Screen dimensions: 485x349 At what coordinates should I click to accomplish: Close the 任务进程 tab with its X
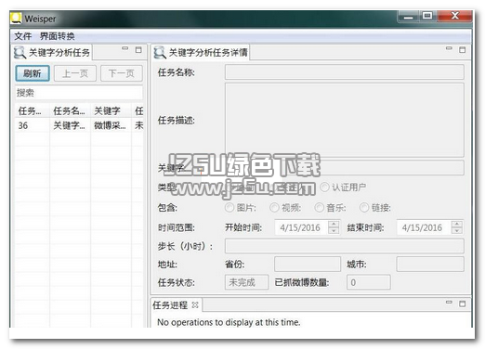(195, 304)
